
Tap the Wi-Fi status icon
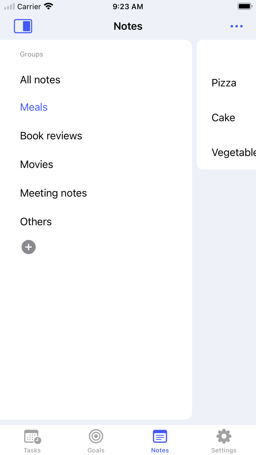(48, 6)
